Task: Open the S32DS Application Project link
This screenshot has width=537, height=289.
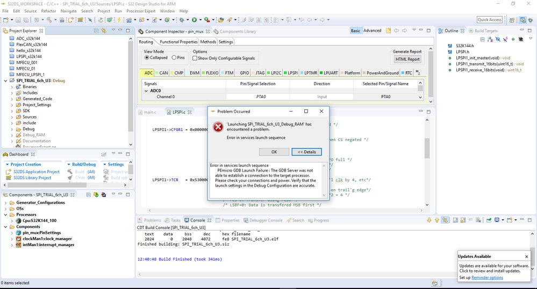Action: [x=37, y=172]
